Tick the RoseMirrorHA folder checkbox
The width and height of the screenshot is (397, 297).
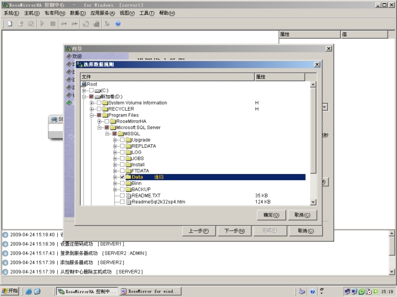[107, 121]
